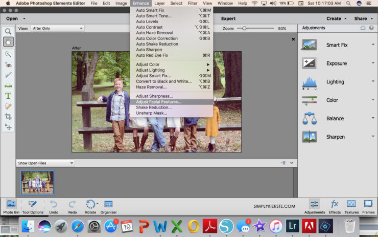Screen dimensions: 378x237
Task: Click the Exposure adjustment icon
Action: [x=309, y=63]
